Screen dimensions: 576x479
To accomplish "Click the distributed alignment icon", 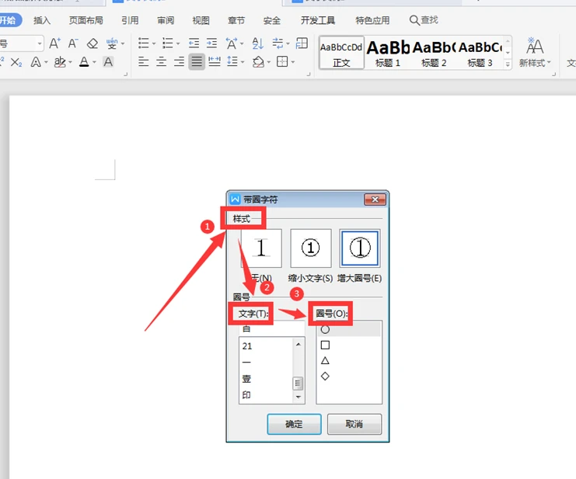I will (x=215, y=61).
